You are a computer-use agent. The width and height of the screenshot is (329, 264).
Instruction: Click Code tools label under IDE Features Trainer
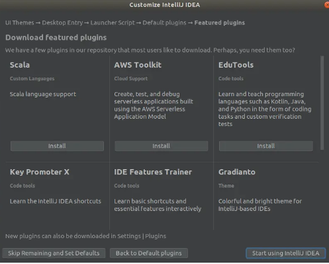[126, 186]
